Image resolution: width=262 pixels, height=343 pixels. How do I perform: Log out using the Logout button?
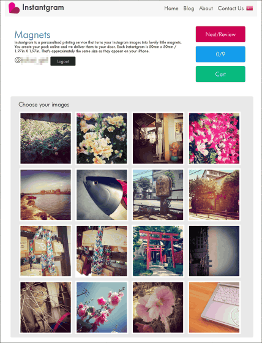pyautogui.click(x=63, y=61)
